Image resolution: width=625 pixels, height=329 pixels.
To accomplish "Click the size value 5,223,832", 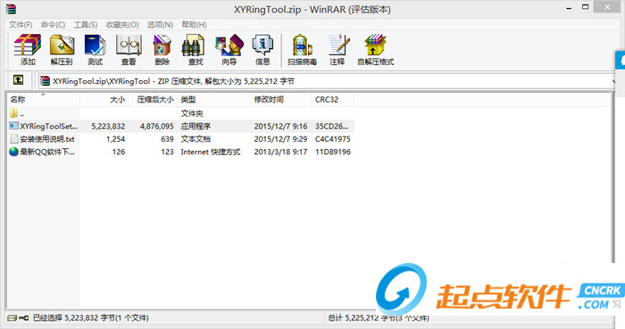I will click(108, 126).
